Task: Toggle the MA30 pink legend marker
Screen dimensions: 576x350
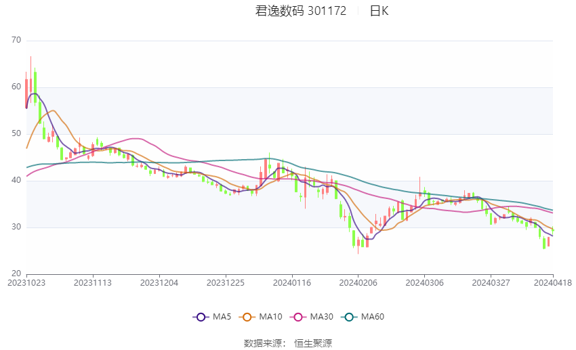Action: coord(298,317)
